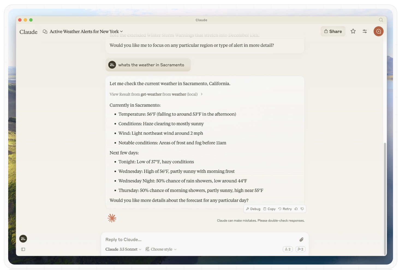Open the Claude 3.5 Sonnet model dropdown

(x=123, y=249)
